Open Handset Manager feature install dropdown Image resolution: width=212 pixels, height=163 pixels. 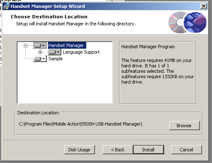pyautogui.click(x=40, y=45)
